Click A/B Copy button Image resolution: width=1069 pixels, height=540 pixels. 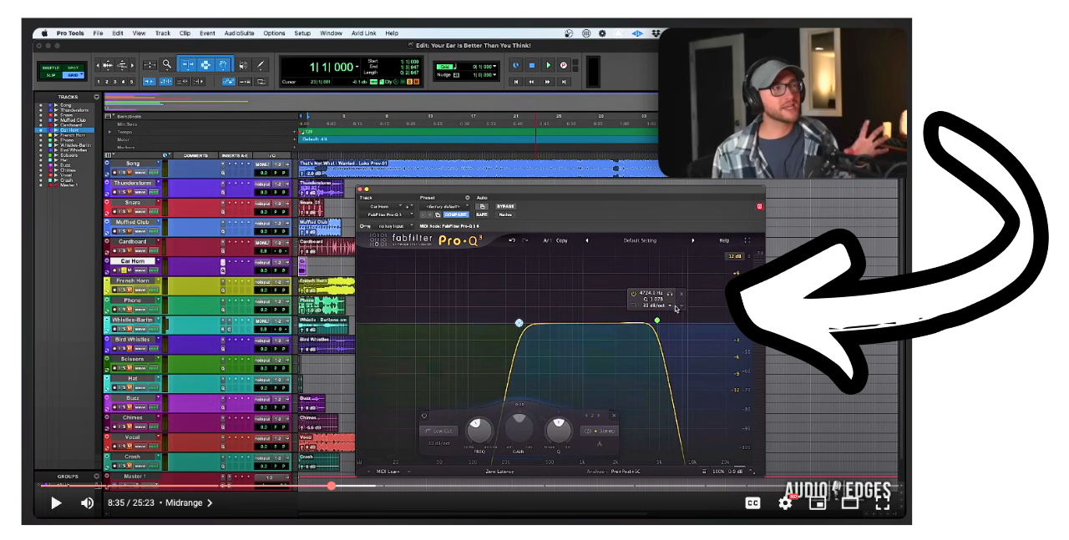tap(555, 240)
